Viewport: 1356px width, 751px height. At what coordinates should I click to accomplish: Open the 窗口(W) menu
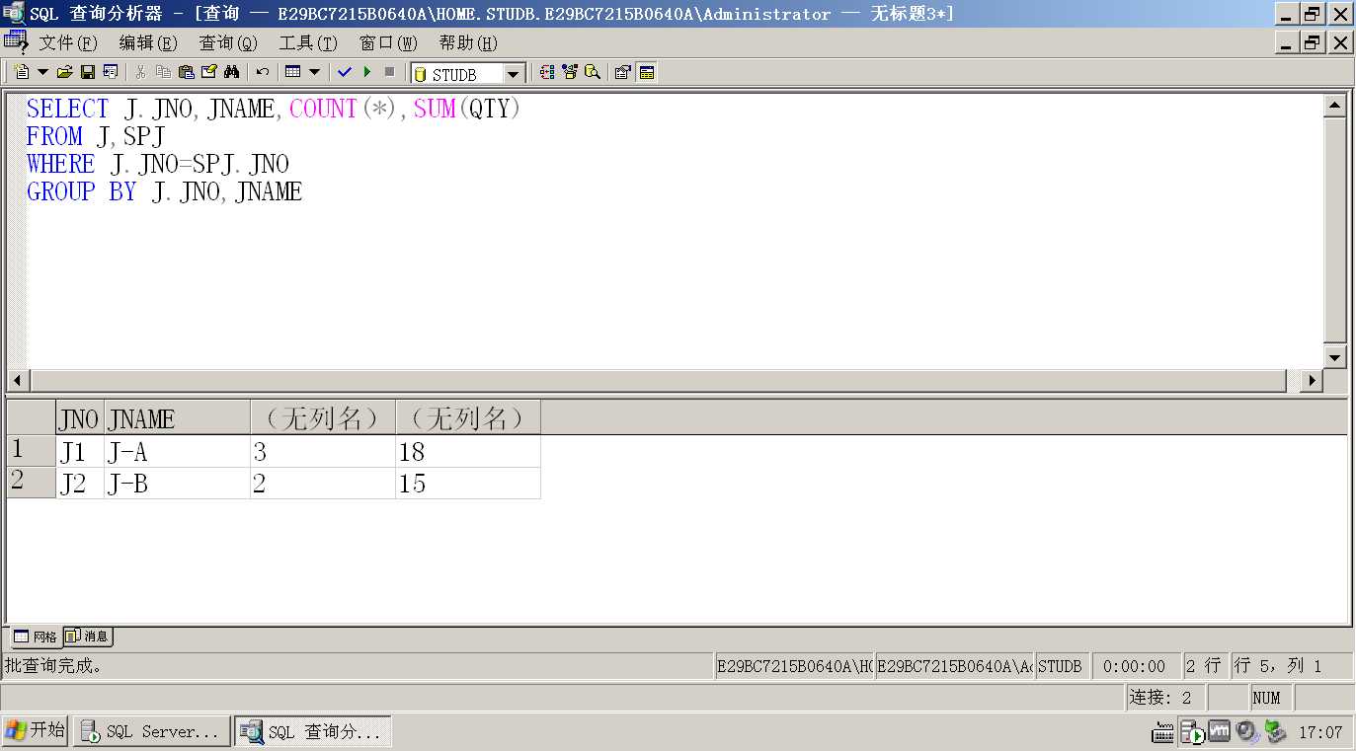pos(388,42)
